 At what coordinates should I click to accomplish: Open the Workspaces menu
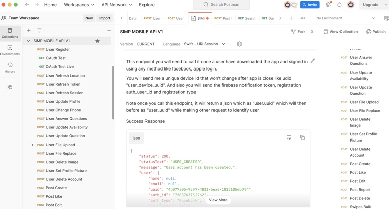[x=79, y=5]
